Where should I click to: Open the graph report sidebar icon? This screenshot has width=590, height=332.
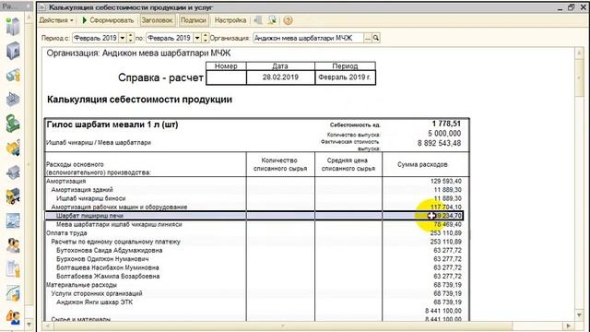pos(13,293)
